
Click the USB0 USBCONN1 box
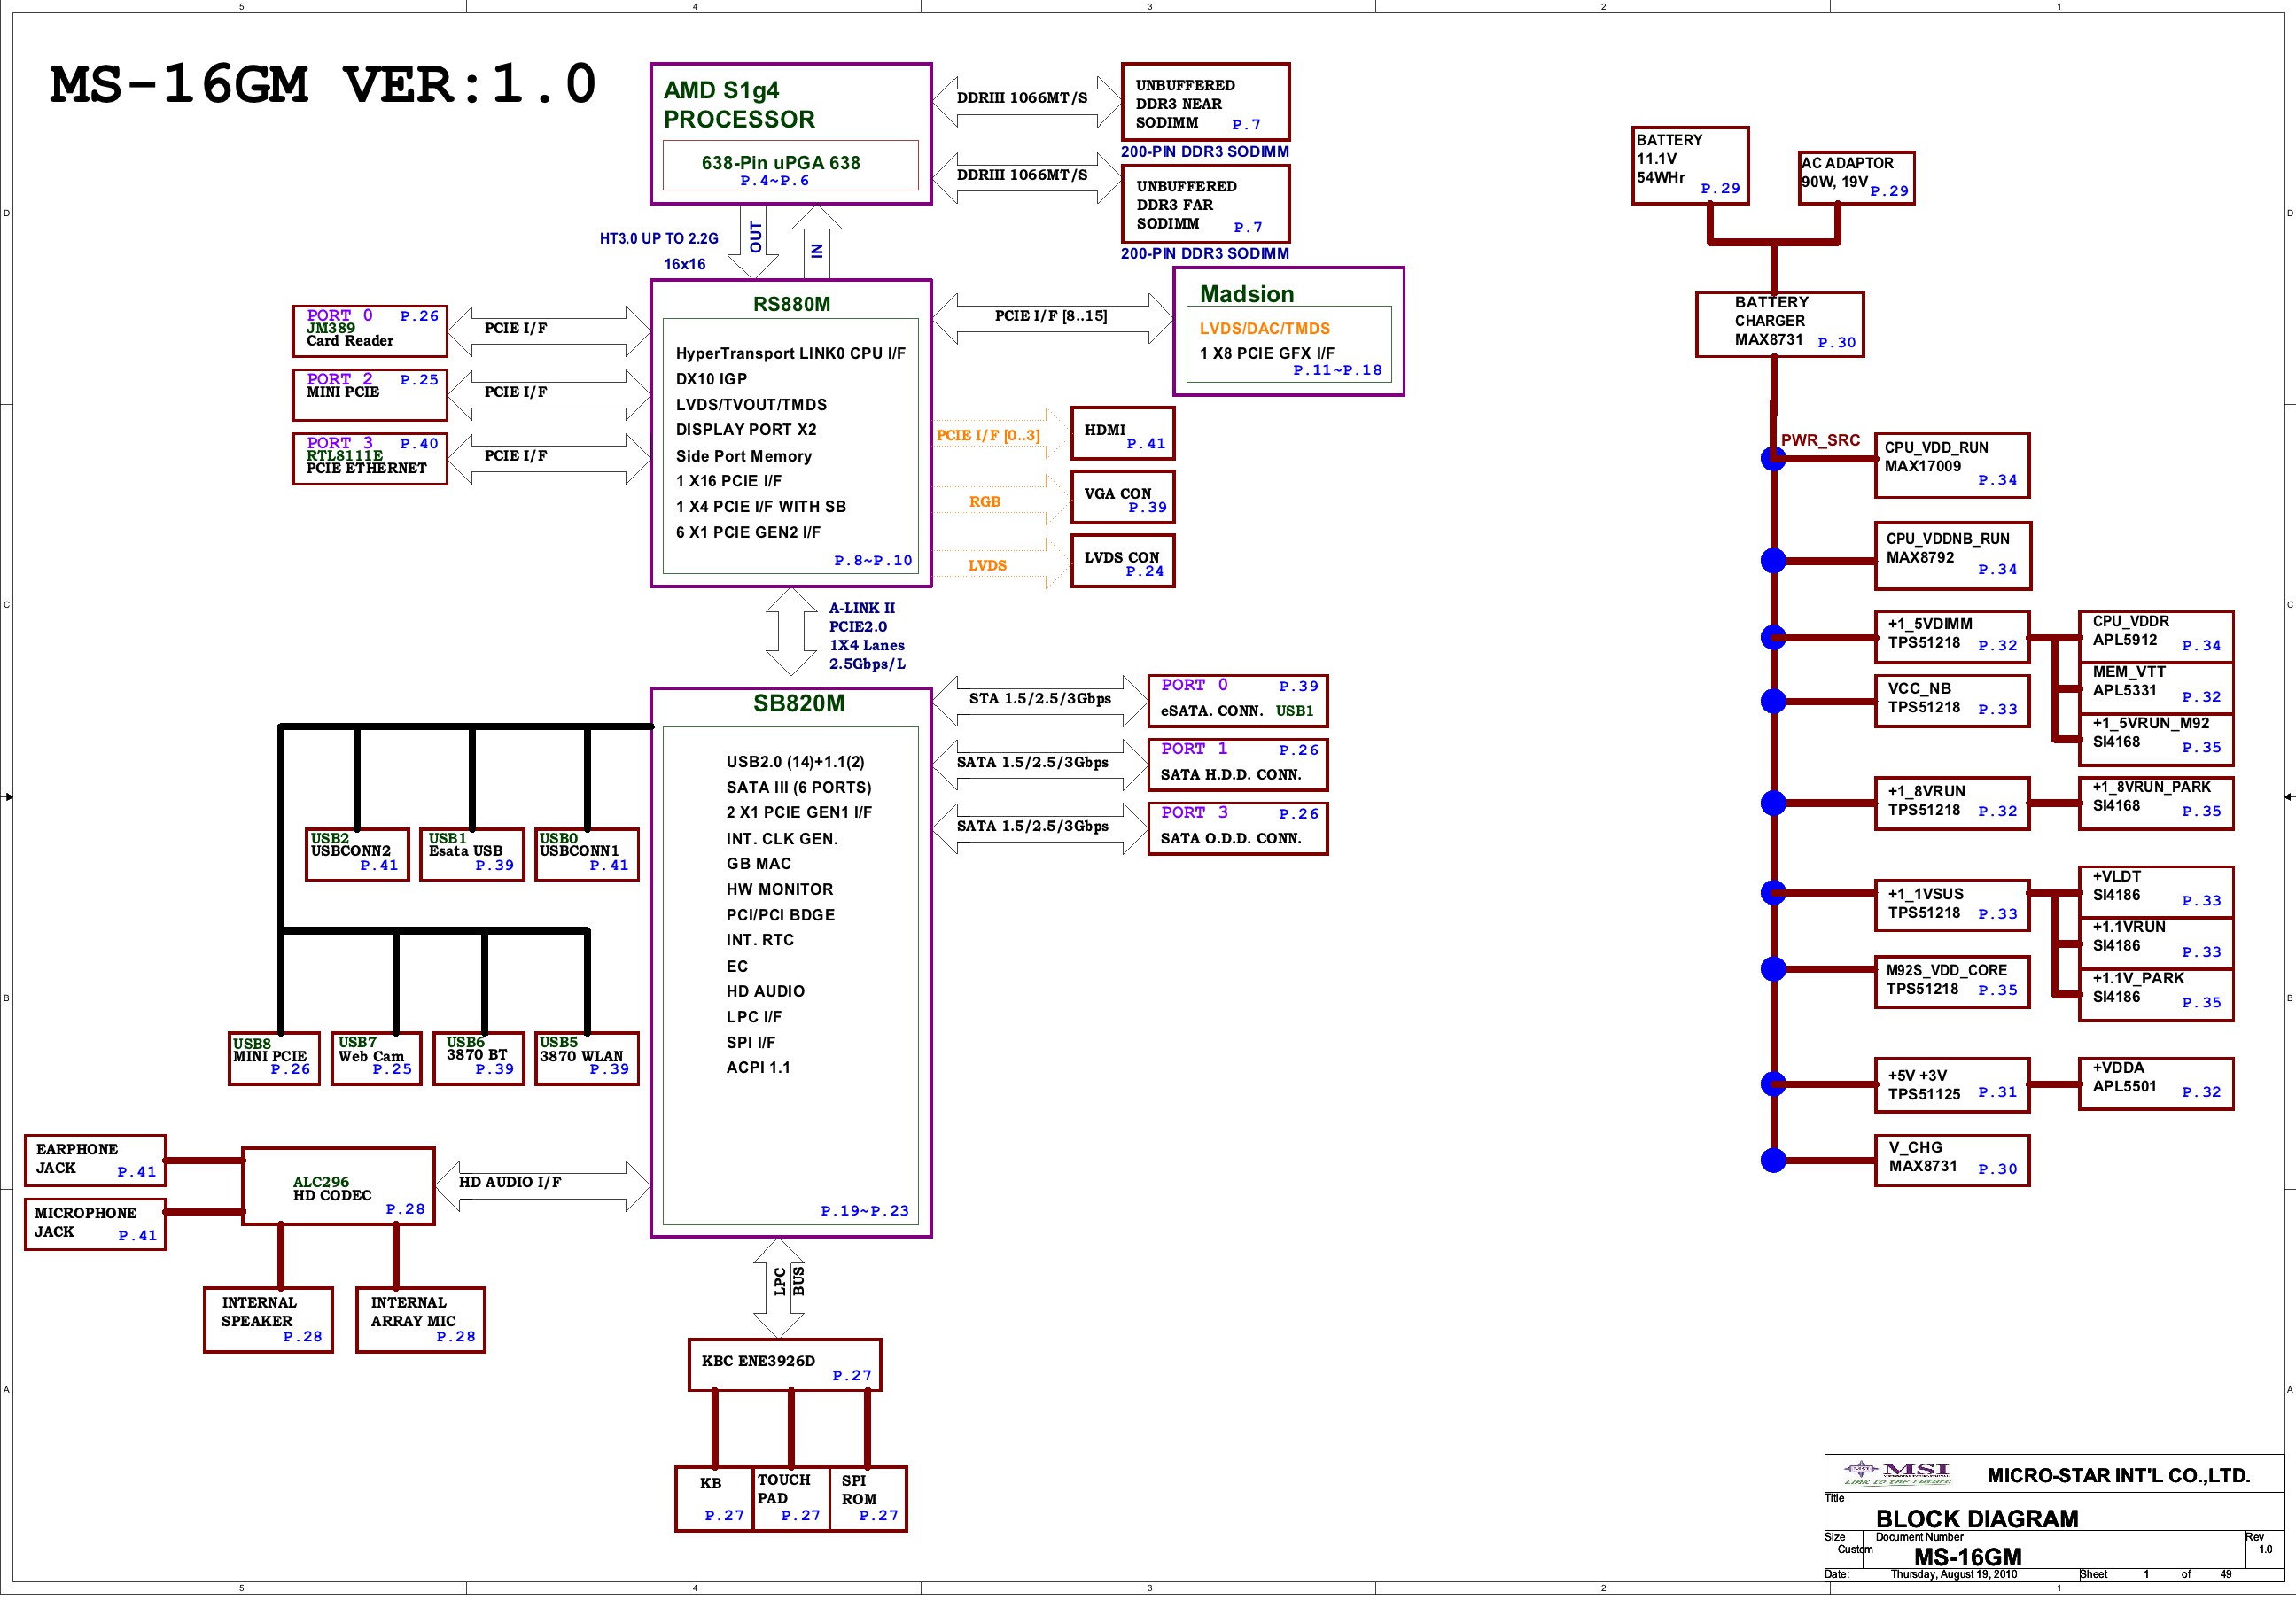(x=587, y=854)
